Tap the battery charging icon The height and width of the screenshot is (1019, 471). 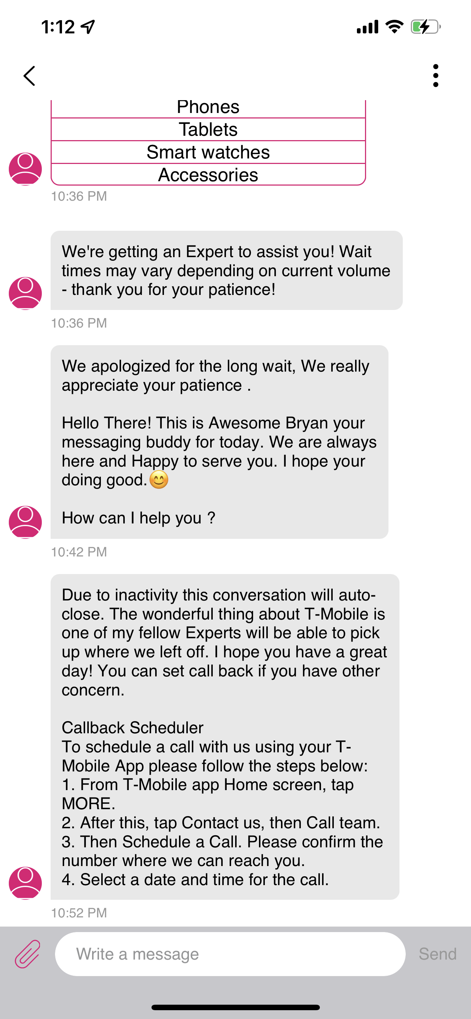(x=425, y=27)
